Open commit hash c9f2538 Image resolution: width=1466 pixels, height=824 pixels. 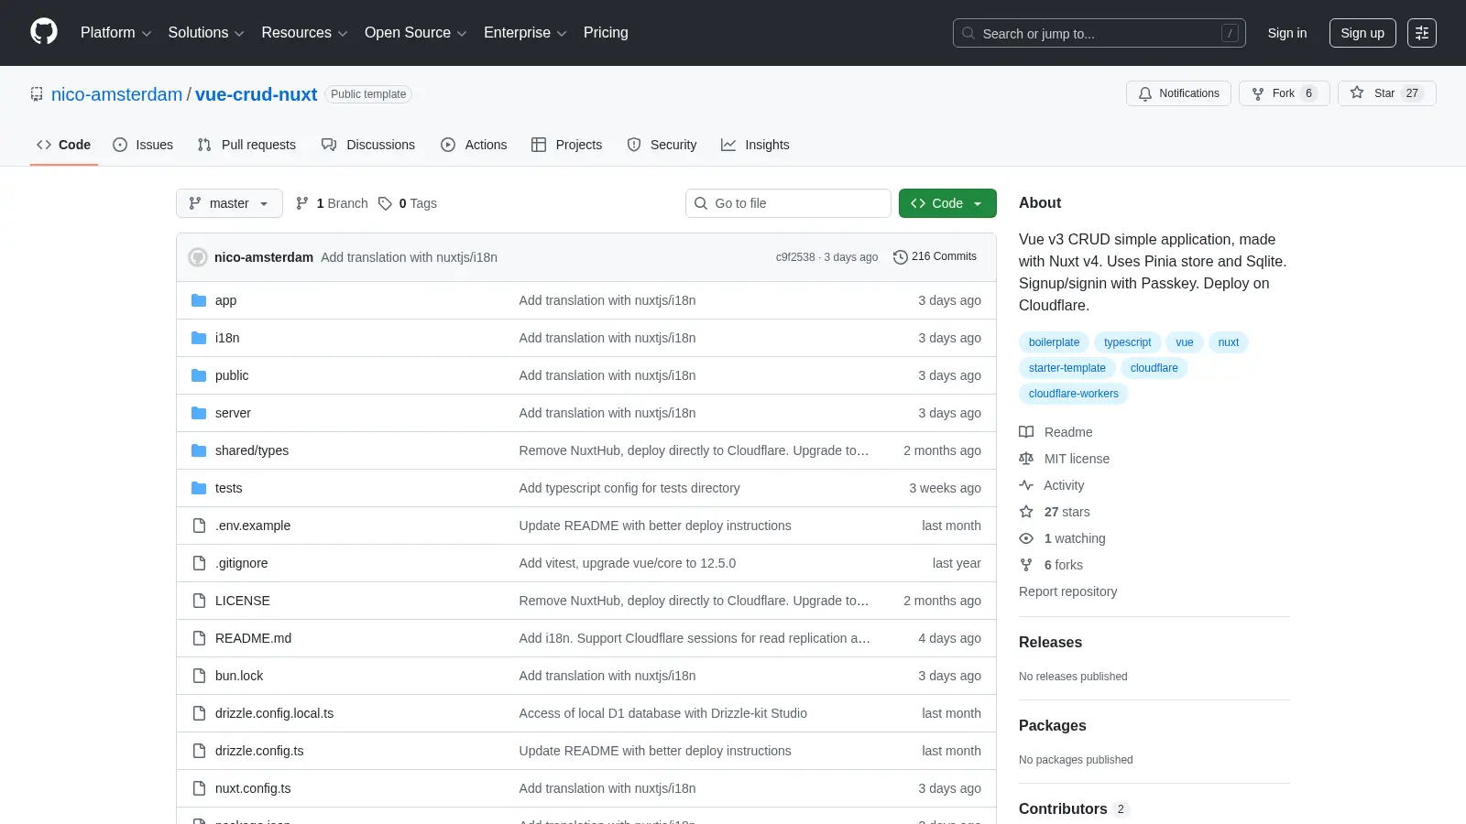tap(795, 257)
